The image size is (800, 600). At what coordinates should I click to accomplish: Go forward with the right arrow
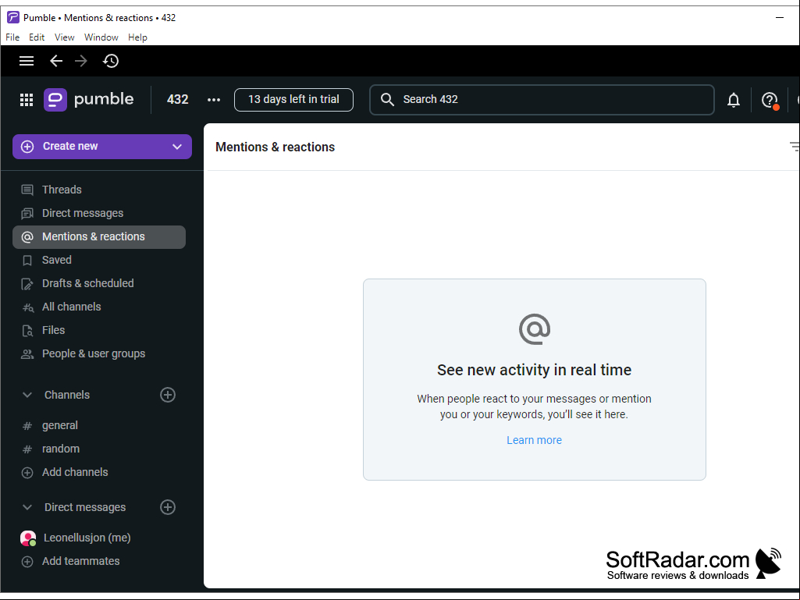click(81, 61)
